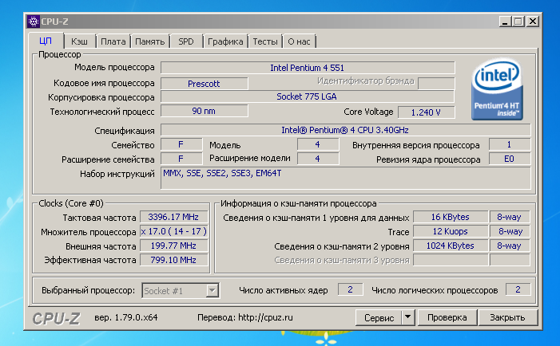
Task: Click the 16 KBytes L1 data cache value
Action: [451, 217]
